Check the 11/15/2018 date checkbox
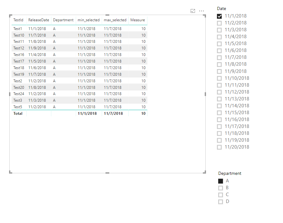 pyautogui.click(x=219, y=113)
